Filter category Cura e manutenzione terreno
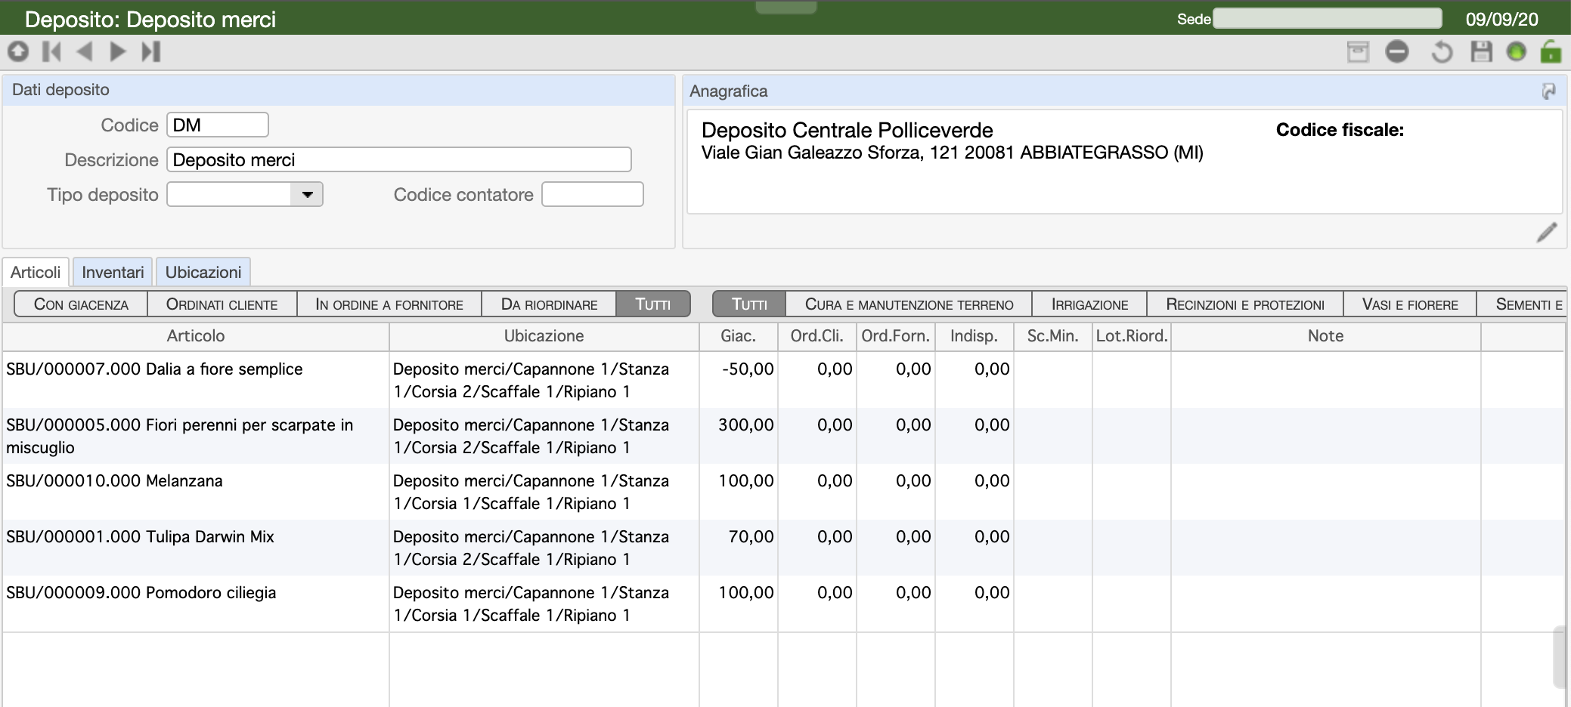This screenshot has height=707, width=1571. click(909, 304)
